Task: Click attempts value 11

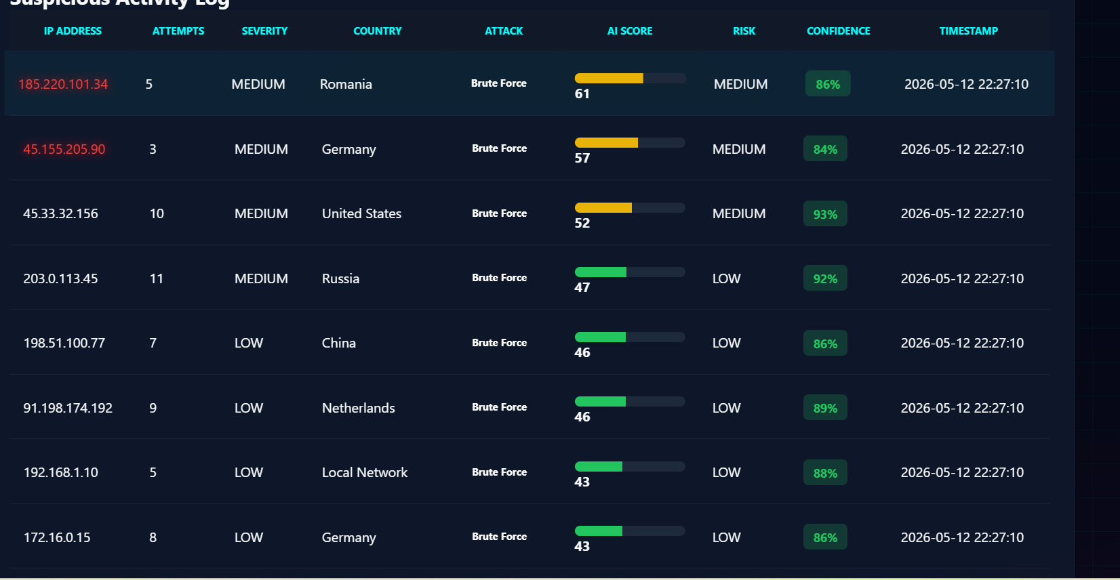Action: [156, 278]
